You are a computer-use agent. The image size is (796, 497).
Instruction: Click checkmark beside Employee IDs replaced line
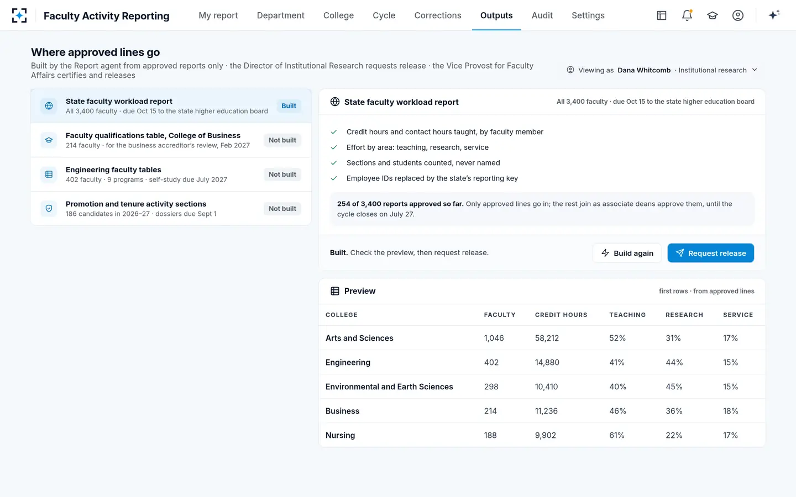pyautogui.click(x=334, y=178)
